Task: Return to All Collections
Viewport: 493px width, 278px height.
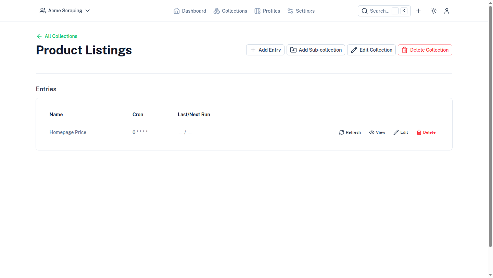Action: [x=57, y=36]
